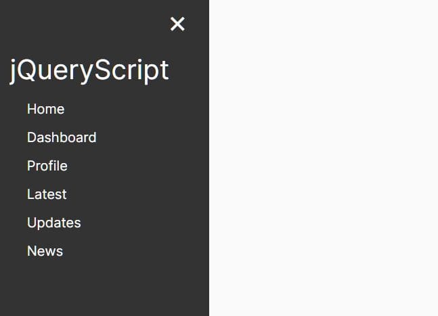Select the Profile link
The image size is (438, 316).
point(47,166)
